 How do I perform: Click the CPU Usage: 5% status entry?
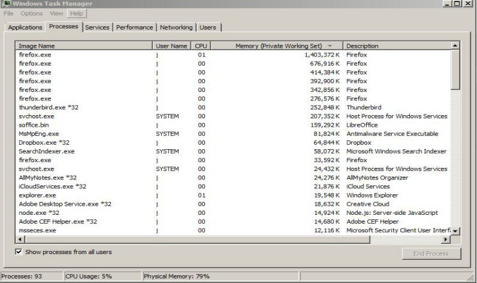102,277
